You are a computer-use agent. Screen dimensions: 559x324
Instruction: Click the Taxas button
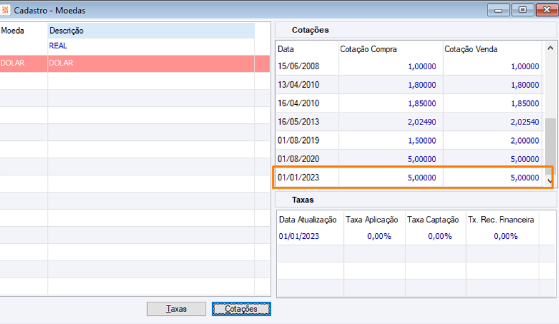[x=176, y=309]
